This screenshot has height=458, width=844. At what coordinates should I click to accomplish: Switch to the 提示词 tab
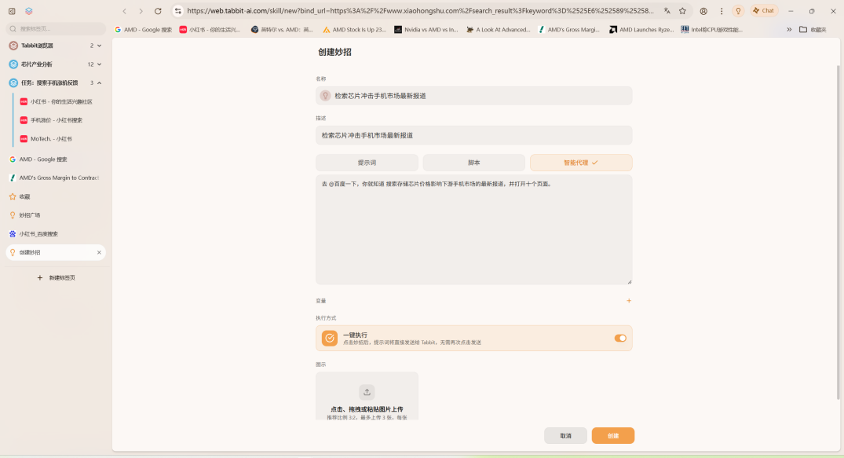[x=367, y=163]
